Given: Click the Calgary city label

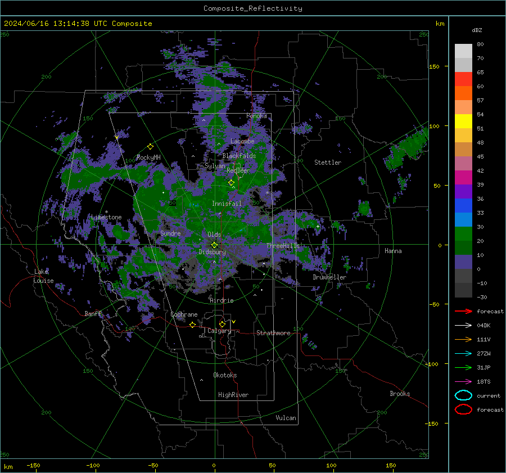Looking at the screenshot, I should coord(219,331).
